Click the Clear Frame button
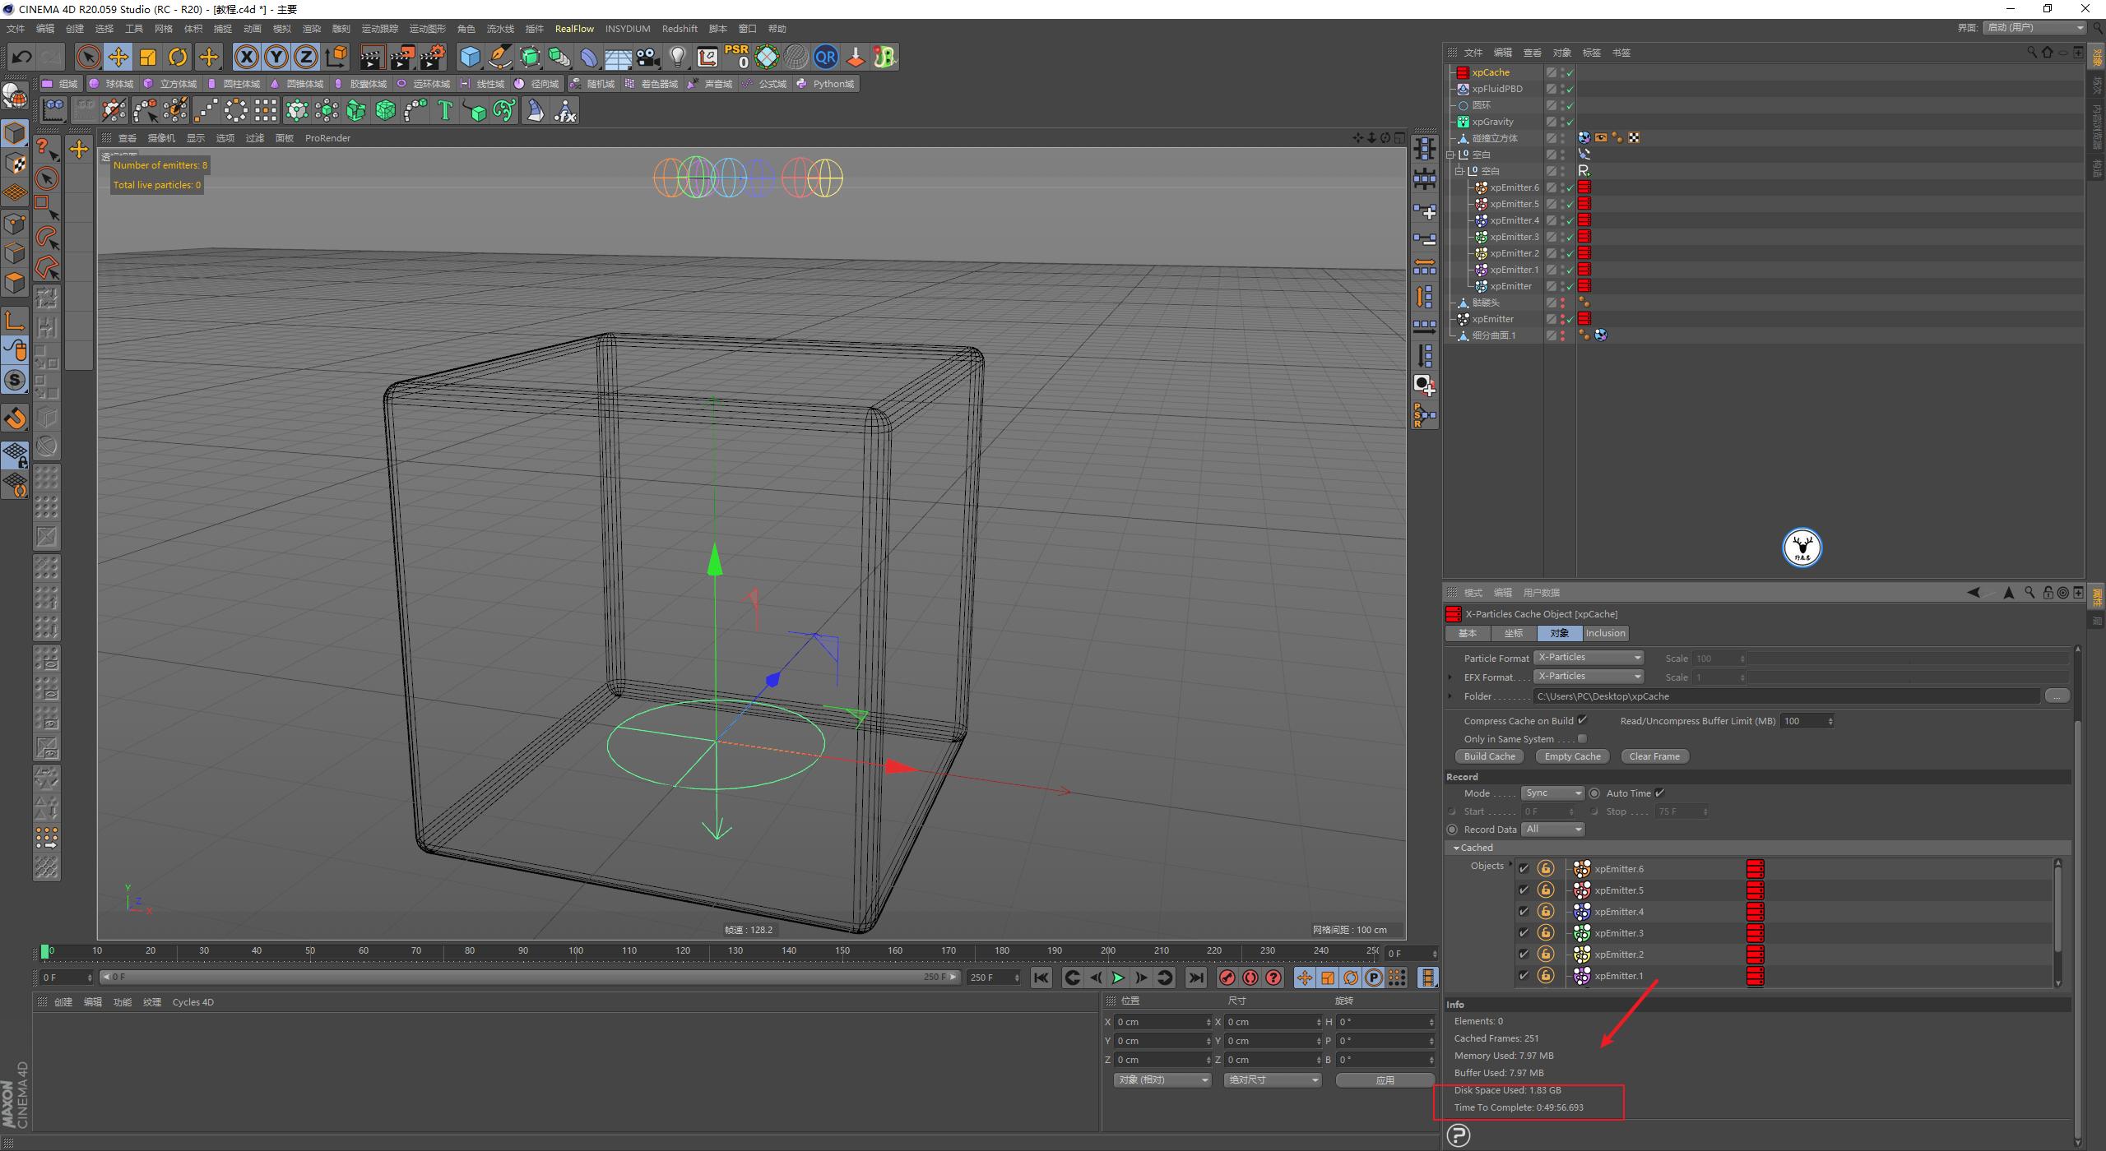Viewport: 2106px width, 1151px height. (1654, 756)
